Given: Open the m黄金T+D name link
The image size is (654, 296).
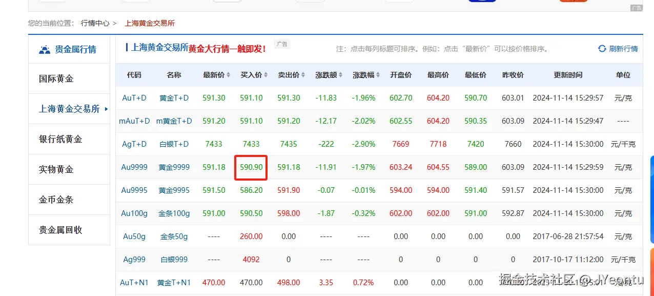Looking at the screenshot, I should point(174,121).
